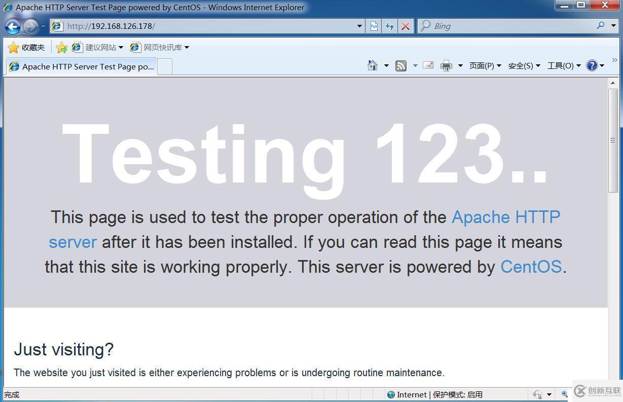Image resolution: width=623 pixels, height=402 pixels.
Task: Open the 收藏夹 Favorites button
Action: (26, 47)
